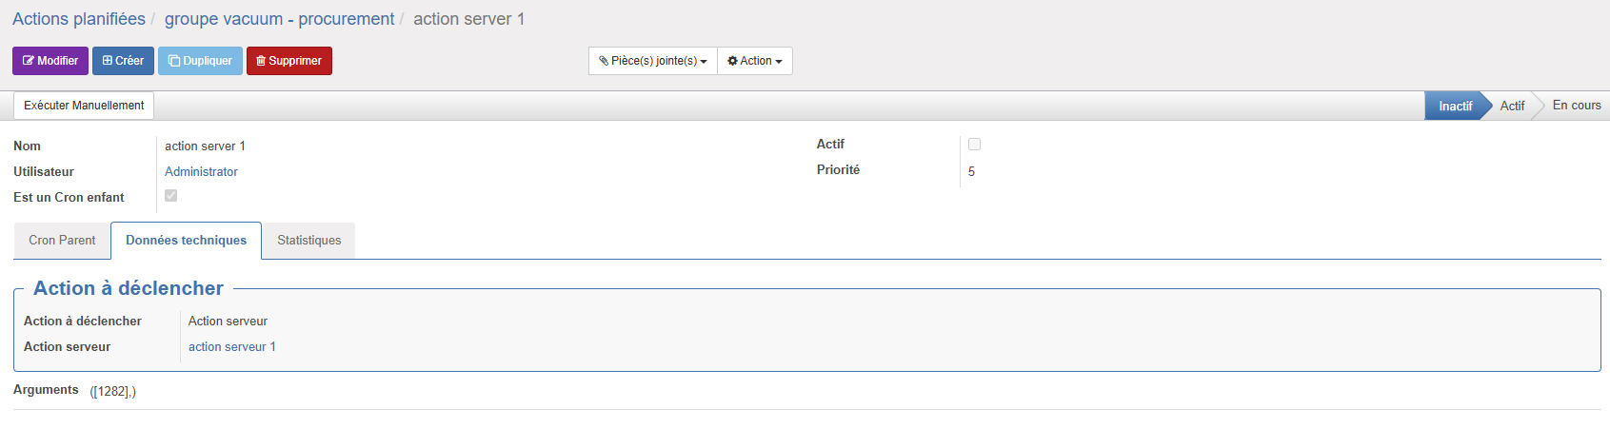Click the Arguments value ([1282],)
The height and width of the screenshot is (429, 1610).
pyautogui.click(x=113, y=391)
